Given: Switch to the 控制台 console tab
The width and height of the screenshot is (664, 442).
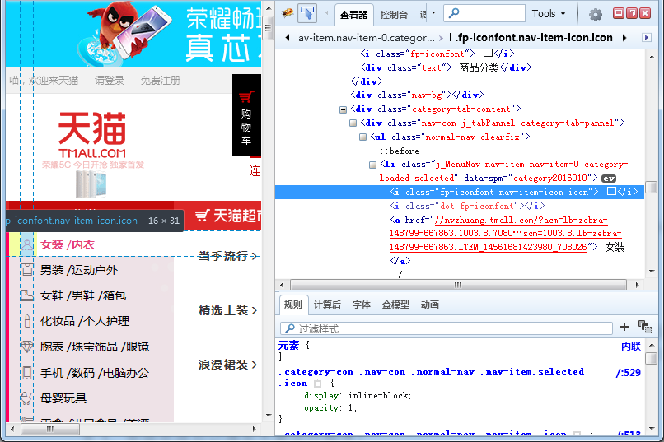Looking at the screenshot, I should [394, 15].
